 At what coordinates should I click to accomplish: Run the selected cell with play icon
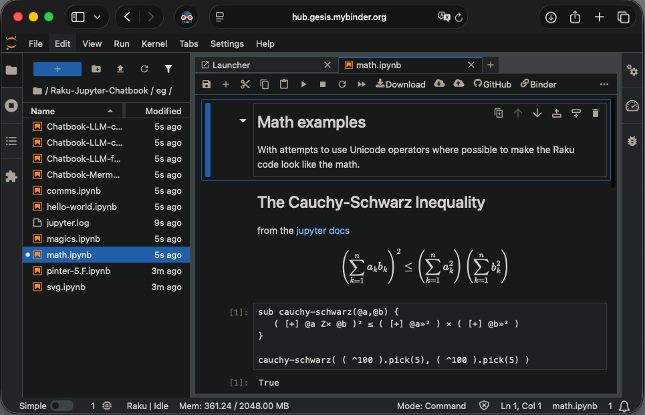click(303, 84)
